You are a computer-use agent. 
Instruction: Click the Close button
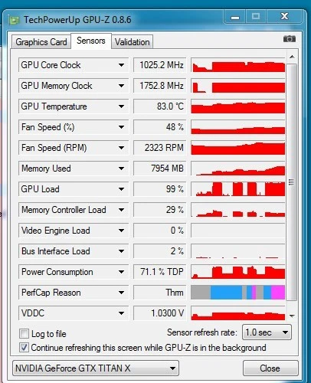270,368
